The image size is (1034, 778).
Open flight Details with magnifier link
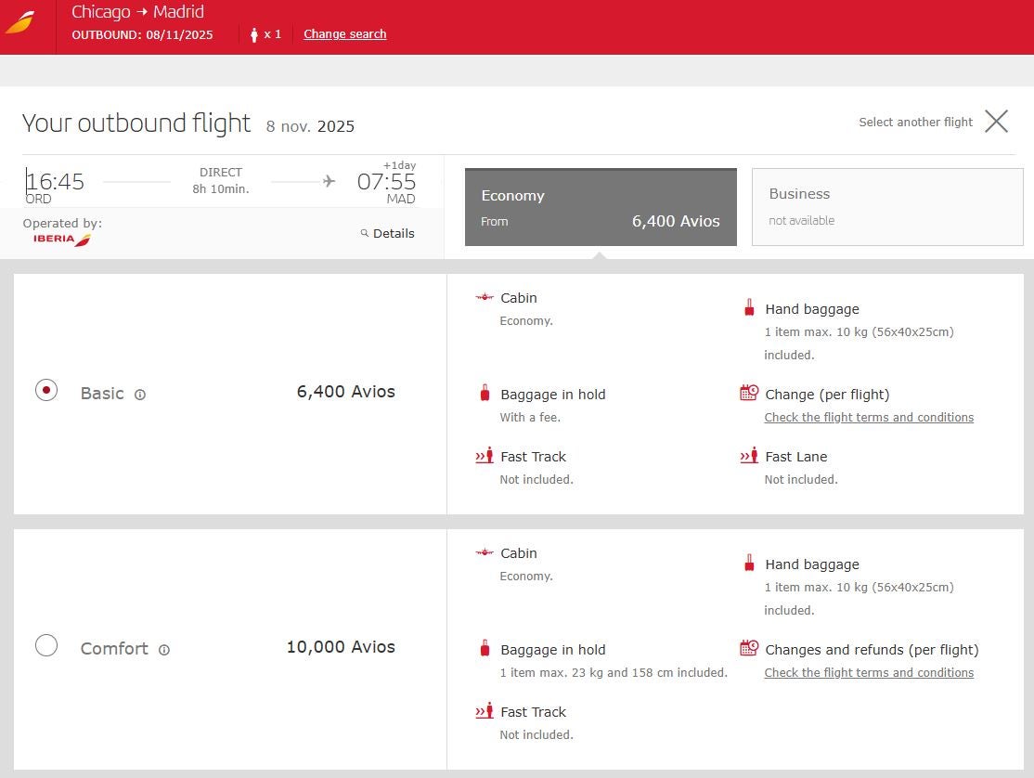388,233
